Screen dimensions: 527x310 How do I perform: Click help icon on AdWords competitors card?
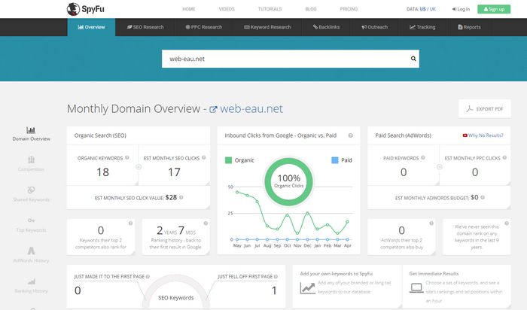(431, 223)
